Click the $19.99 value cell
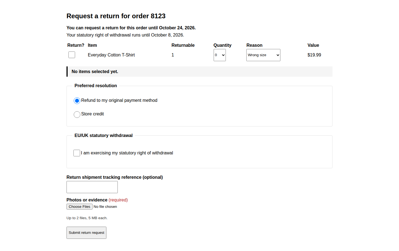 (x=314, y=55)
